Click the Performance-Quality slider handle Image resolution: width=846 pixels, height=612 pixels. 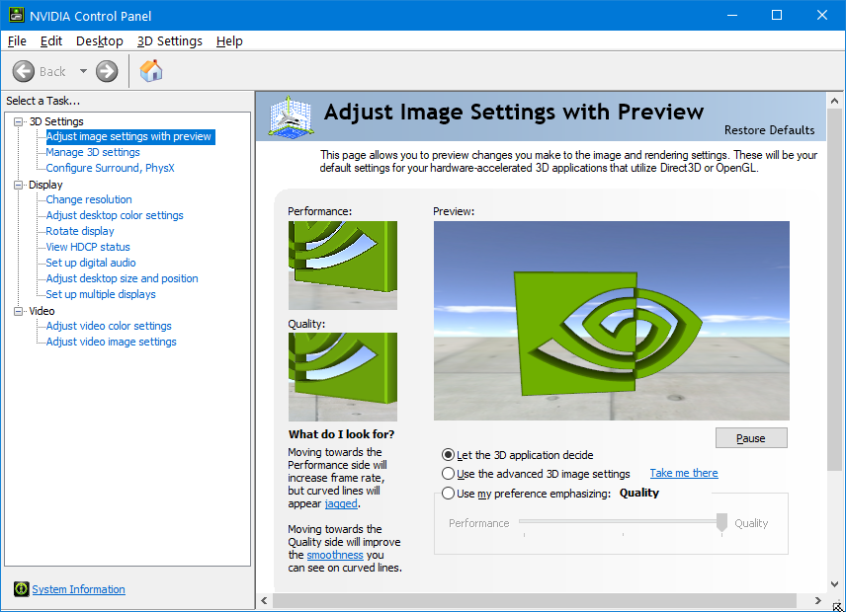point(721,522)
